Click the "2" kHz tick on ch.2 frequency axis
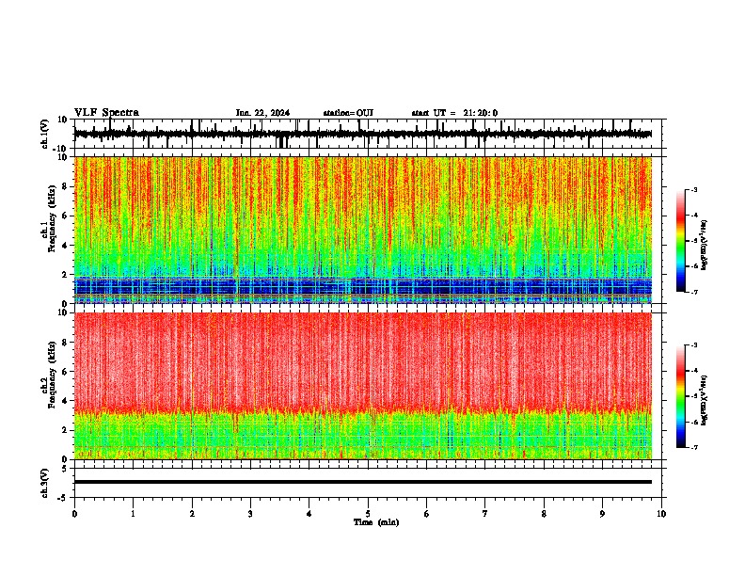The height and width of the screenshot is (576, 745). (x=65, y=430)
